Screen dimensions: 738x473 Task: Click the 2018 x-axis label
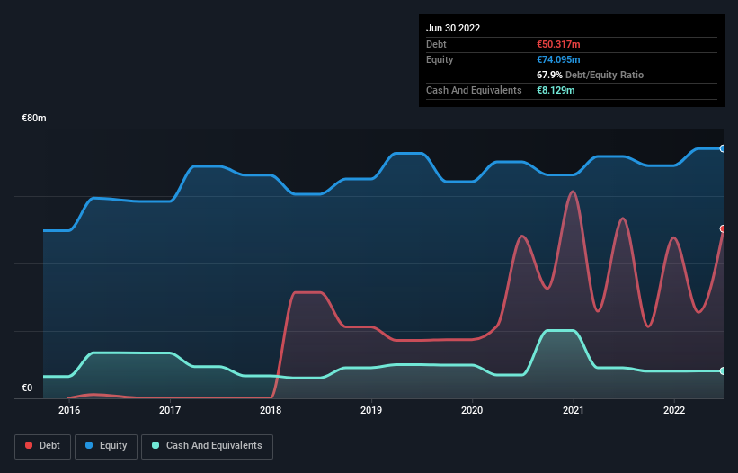pos(271,410)
